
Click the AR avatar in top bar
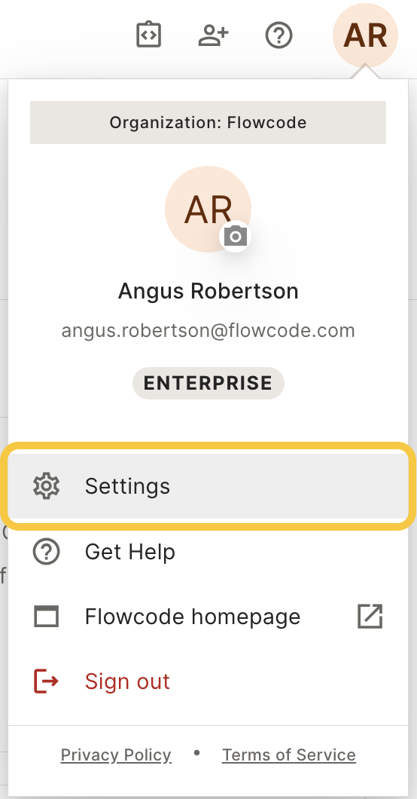pyautogui.click(x=365, y=35)
